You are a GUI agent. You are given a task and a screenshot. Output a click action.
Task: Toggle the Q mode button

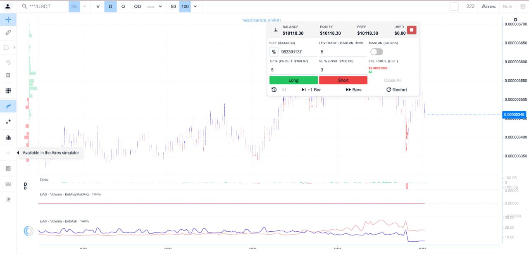(123, 7)
